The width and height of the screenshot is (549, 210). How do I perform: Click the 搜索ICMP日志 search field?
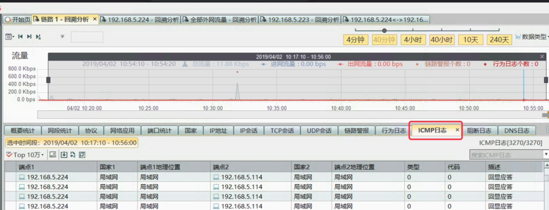(506, 155)
